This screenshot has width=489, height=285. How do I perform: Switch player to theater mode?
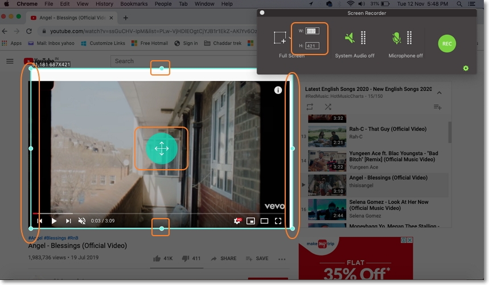point(264,221)
